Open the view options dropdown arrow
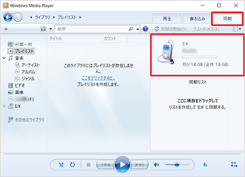 [50, 29]
